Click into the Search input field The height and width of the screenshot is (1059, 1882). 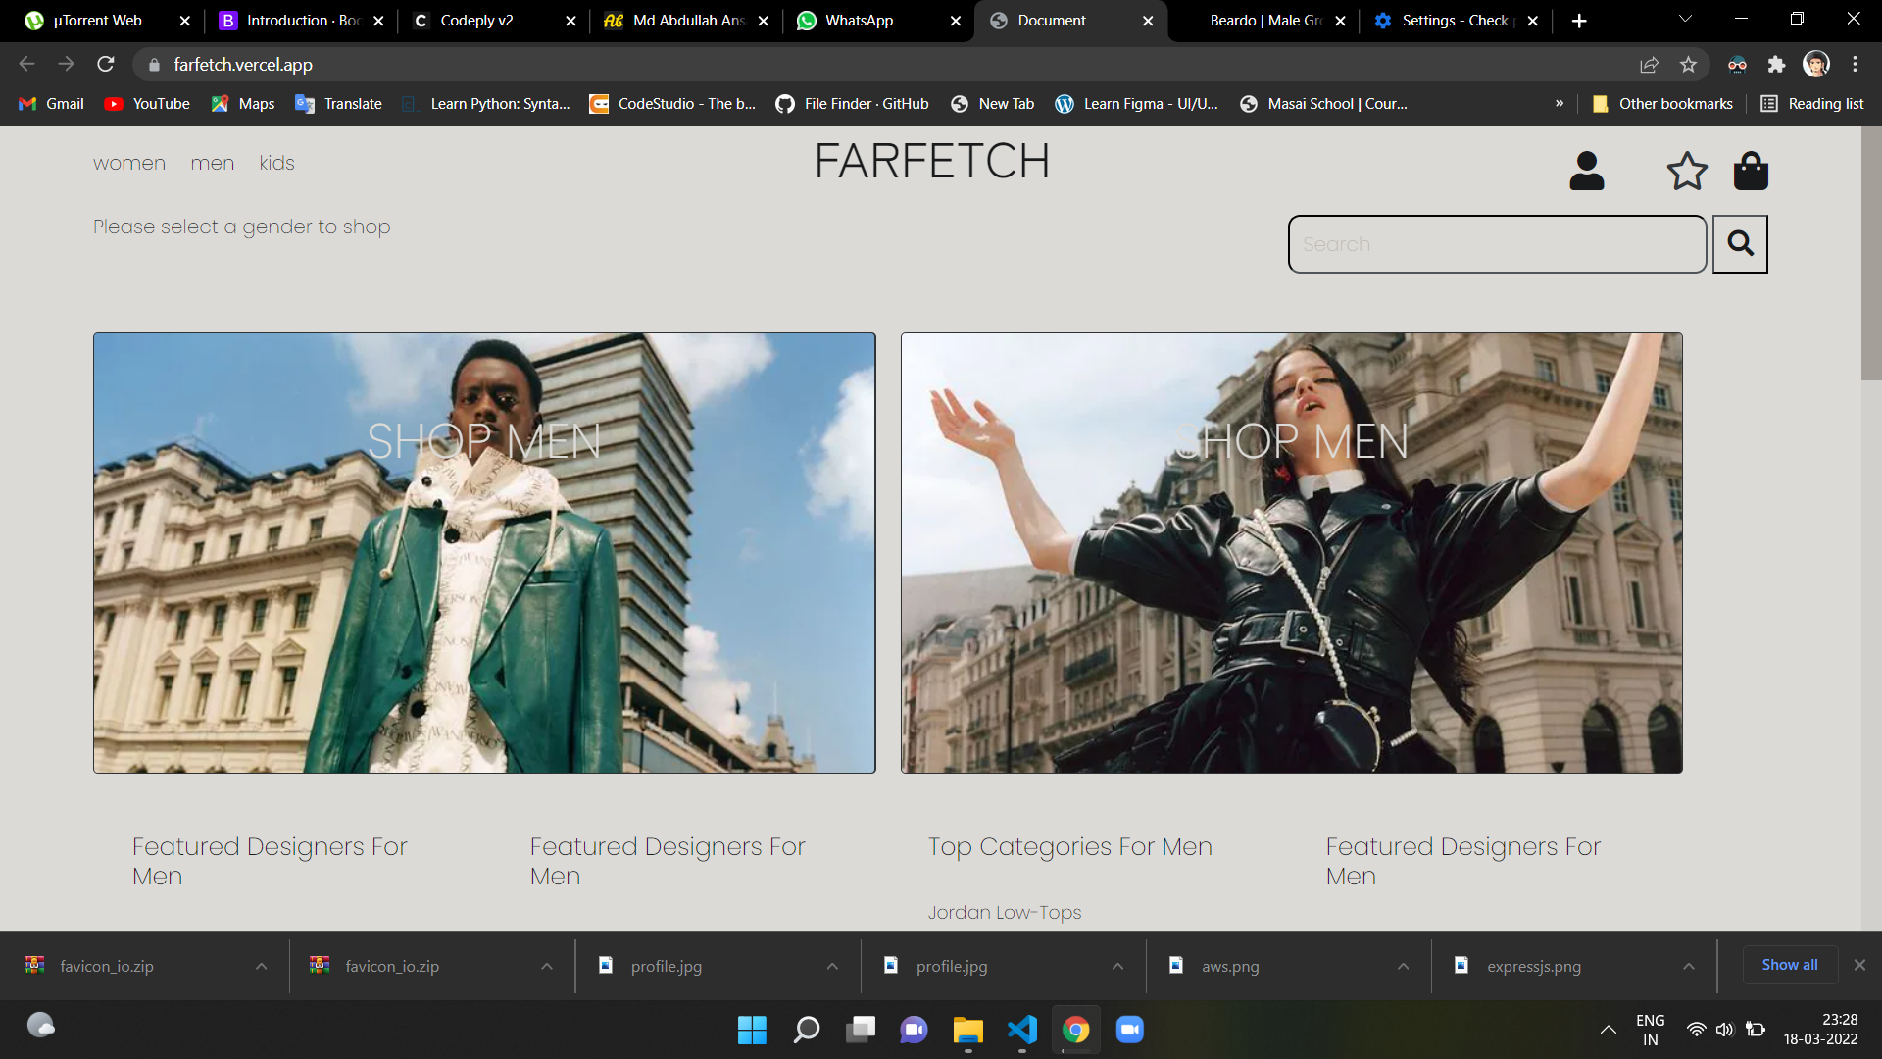tap(1498, 244)
